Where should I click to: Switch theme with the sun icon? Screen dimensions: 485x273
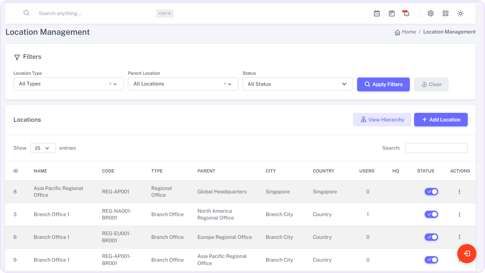pyautogui.click(x=460, y=14)
